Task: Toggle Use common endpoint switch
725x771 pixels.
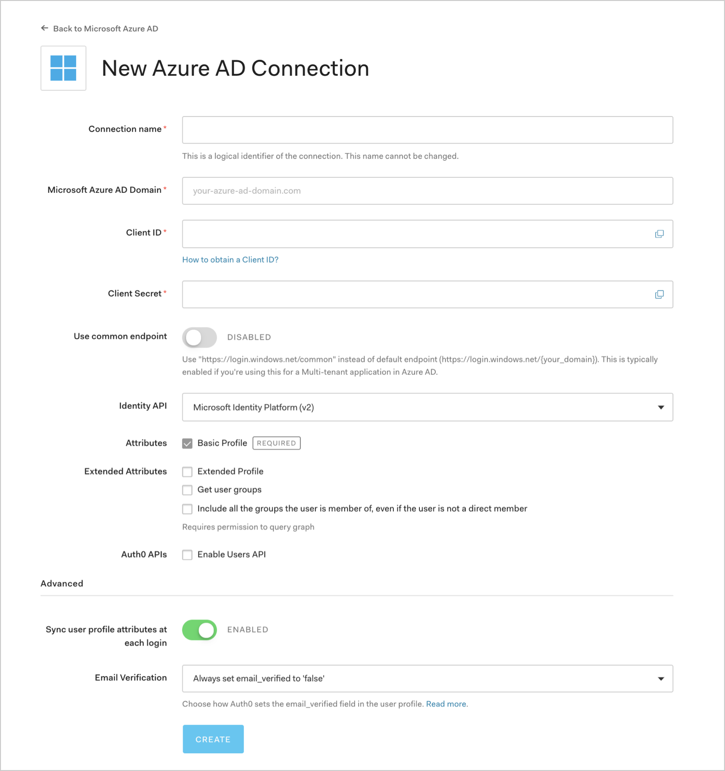Action: tap(200, 337)
